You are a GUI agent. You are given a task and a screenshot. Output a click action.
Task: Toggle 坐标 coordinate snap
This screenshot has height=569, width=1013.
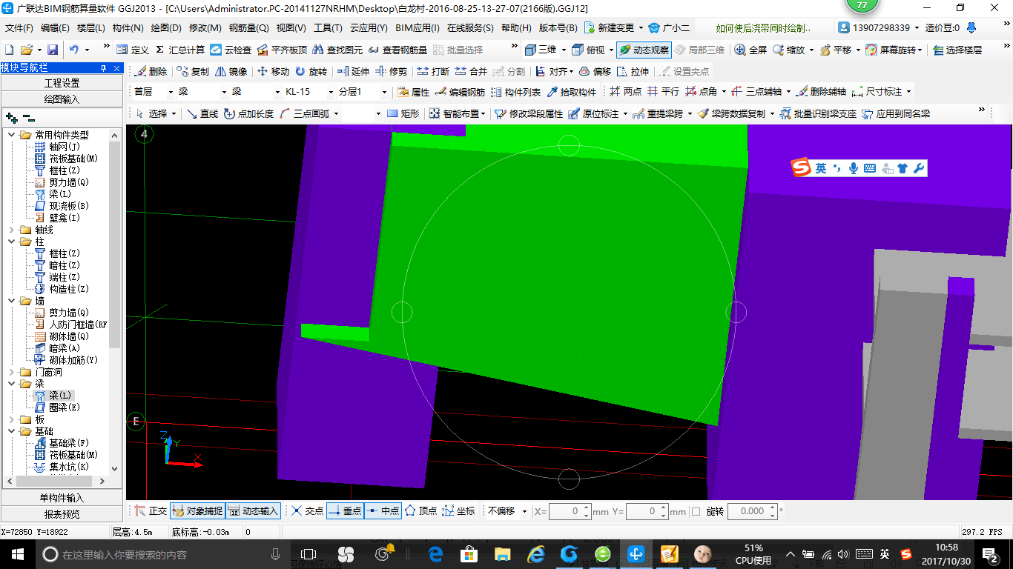[x=458, y=511]
